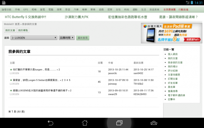
Task: Open the 筆電 forum category
Action: [42, 10]
